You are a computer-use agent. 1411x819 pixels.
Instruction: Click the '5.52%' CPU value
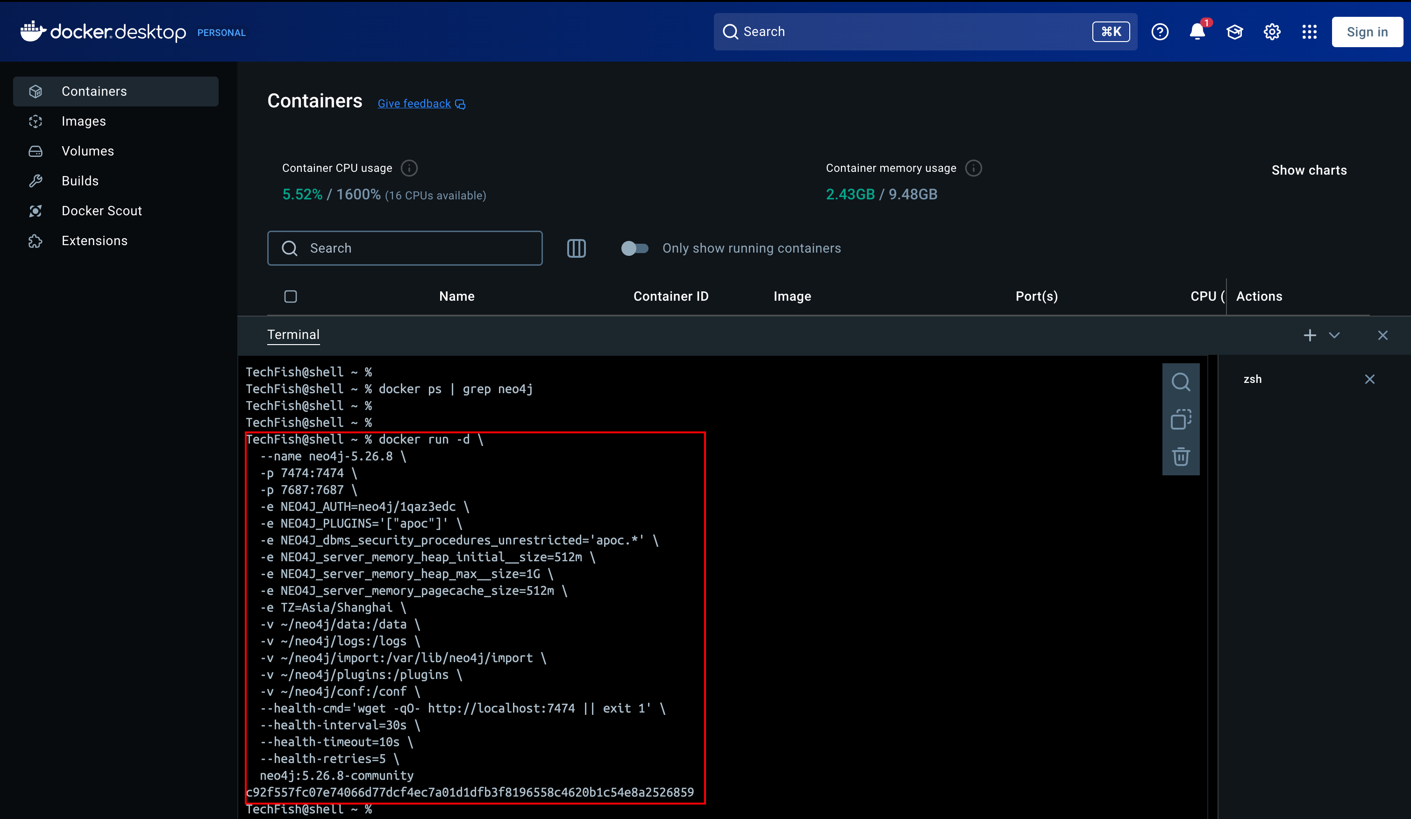[302, 194]
